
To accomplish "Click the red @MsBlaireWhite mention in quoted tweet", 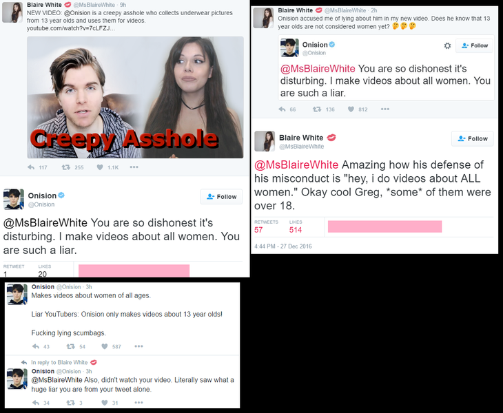I will coord(318,69).
